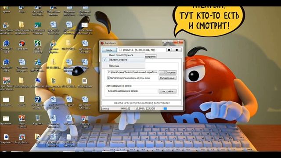This screenshot has width=281, height=158.
Task: Click the Цель target button
Action: click(109, 50)
